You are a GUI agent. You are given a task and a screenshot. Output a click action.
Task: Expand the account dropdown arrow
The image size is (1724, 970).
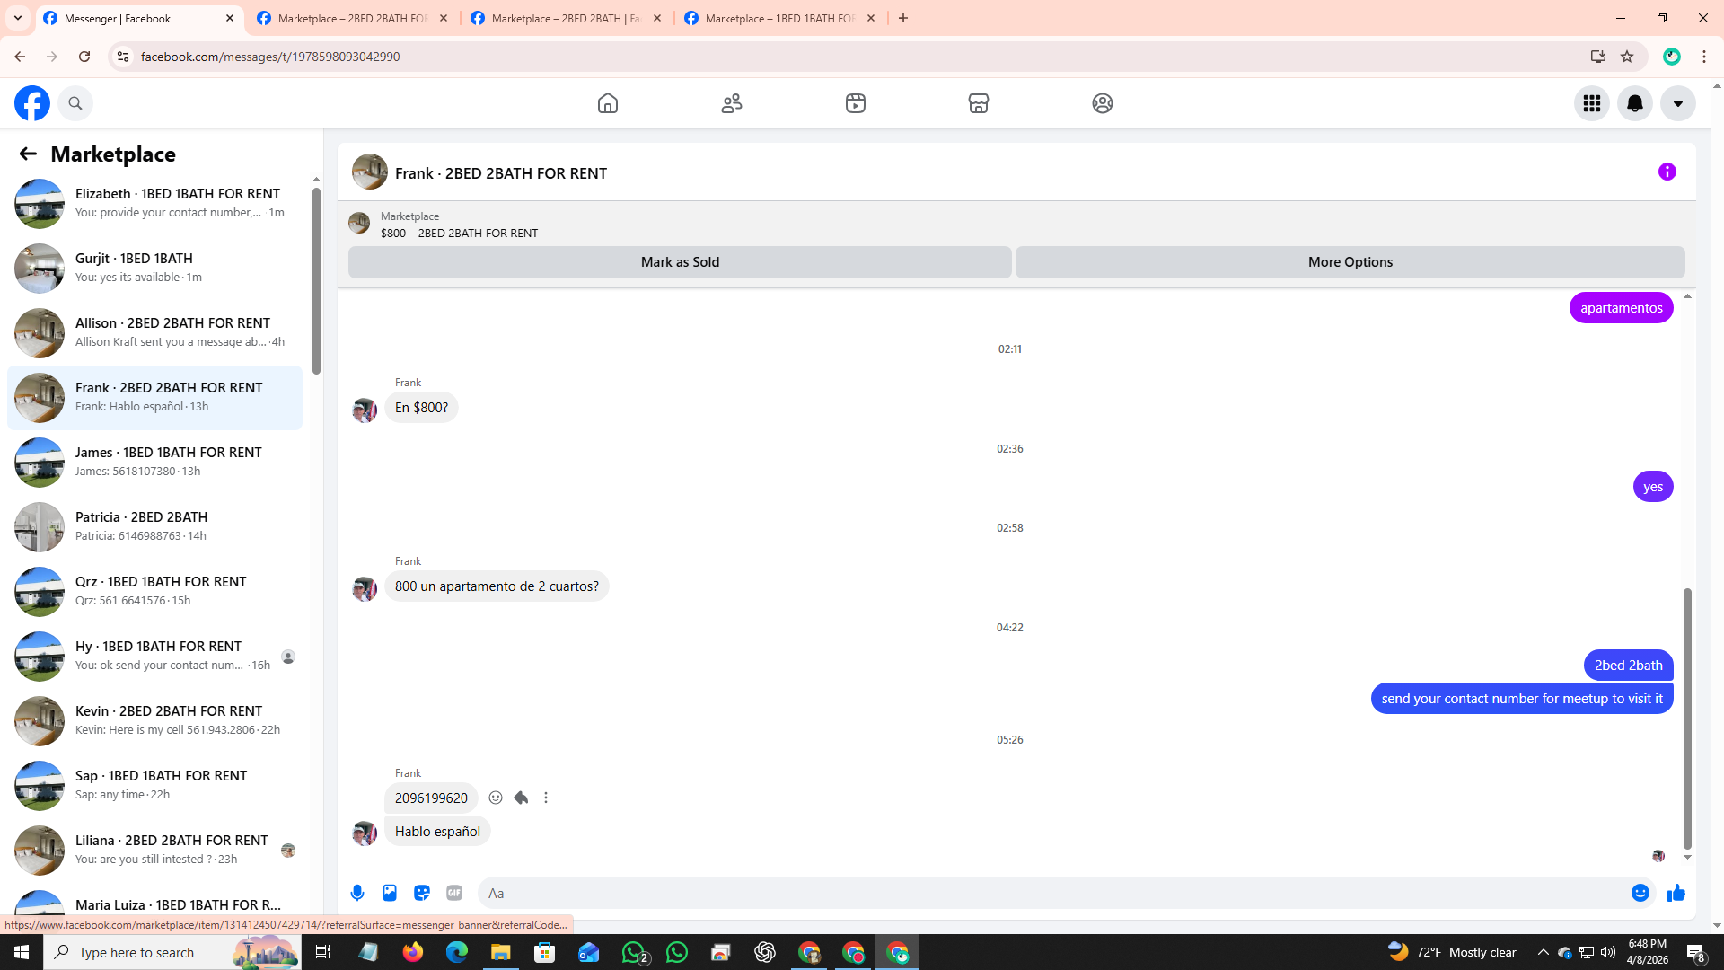coord(1677,103)
